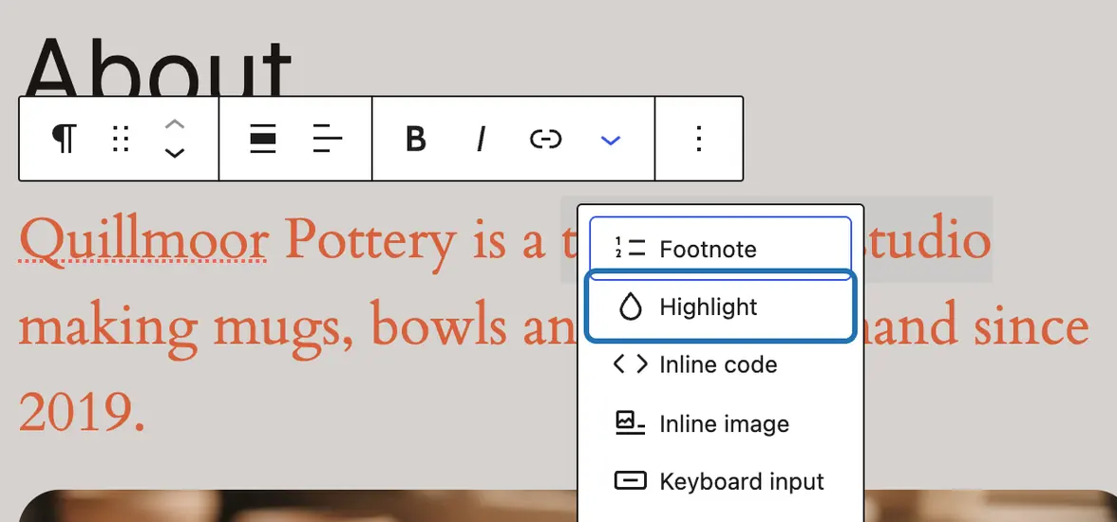The height and width of the screenshot is (522, 1117).
Task: Open the text alignment control
Action: (327, 139)
